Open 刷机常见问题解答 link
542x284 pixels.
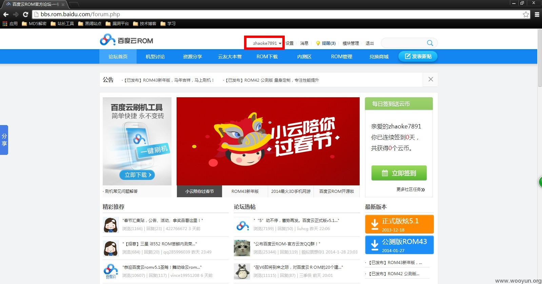[121, 191]
